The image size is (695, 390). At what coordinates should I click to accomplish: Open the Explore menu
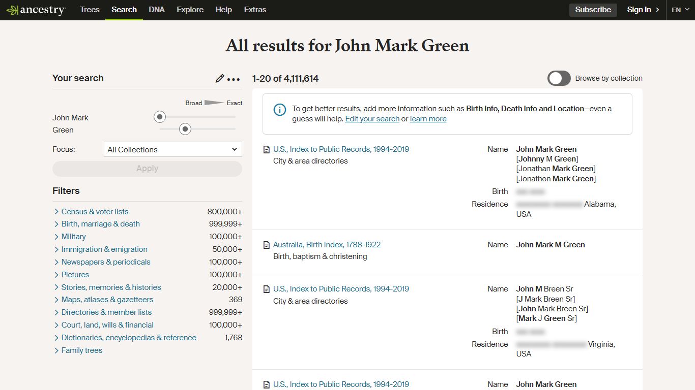[x=190, y=10]
